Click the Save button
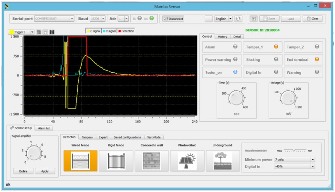 (269, 19)
